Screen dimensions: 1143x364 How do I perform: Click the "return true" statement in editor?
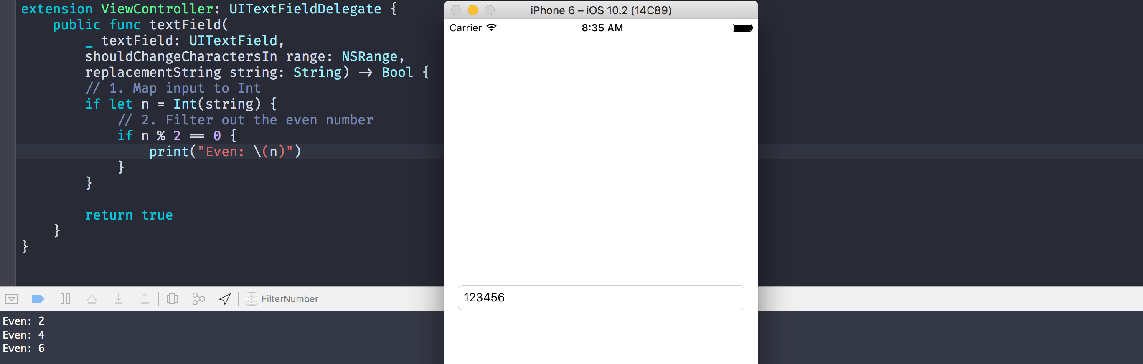[x=129, y=215]
